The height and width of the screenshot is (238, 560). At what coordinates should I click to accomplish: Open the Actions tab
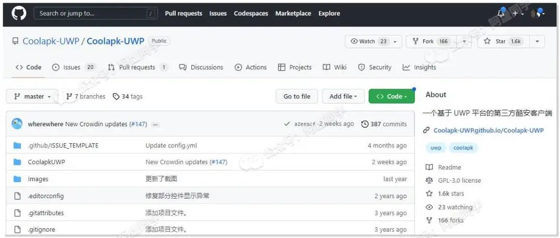click(x=251, y=67)
